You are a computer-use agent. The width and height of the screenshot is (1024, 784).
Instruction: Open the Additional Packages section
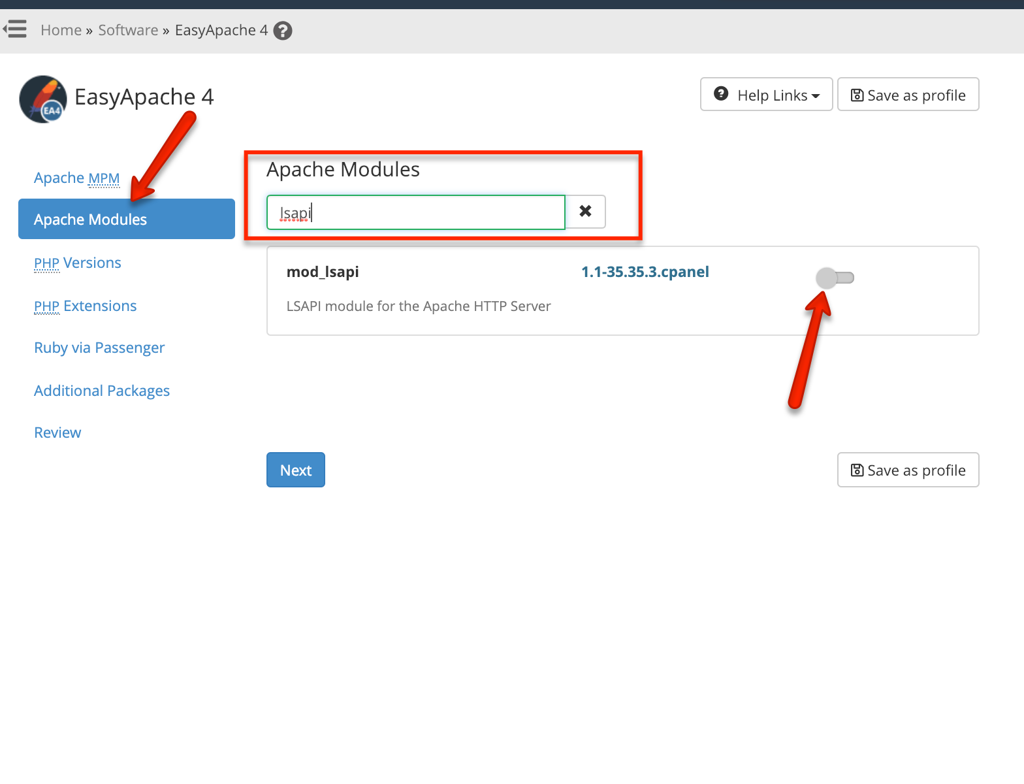pyautogui.click(x=102, y=391)
